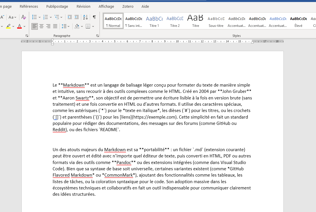Toggle paragraph marks display
Viewport: 316px width, 212px height.
pyautogui.click(x=94, y=17)
